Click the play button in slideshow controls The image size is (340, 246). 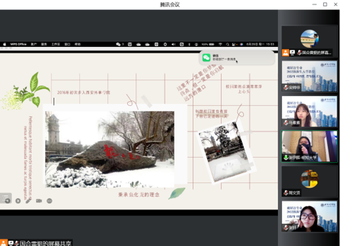click(x=18, y=201)
